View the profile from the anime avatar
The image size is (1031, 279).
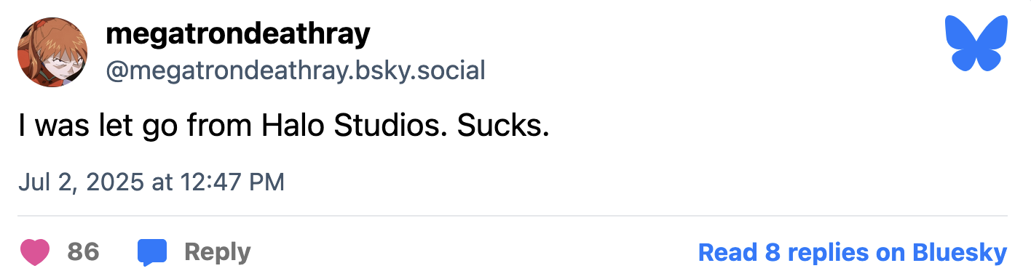pyautogui.click(x=52, y=52)
